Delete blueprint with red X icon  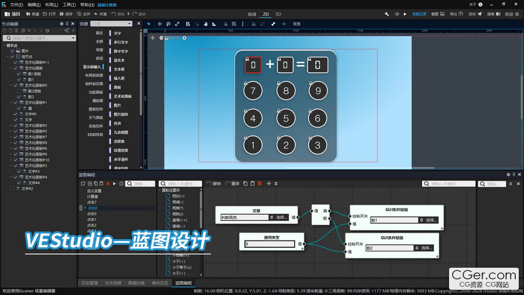[x=107, y=184]
